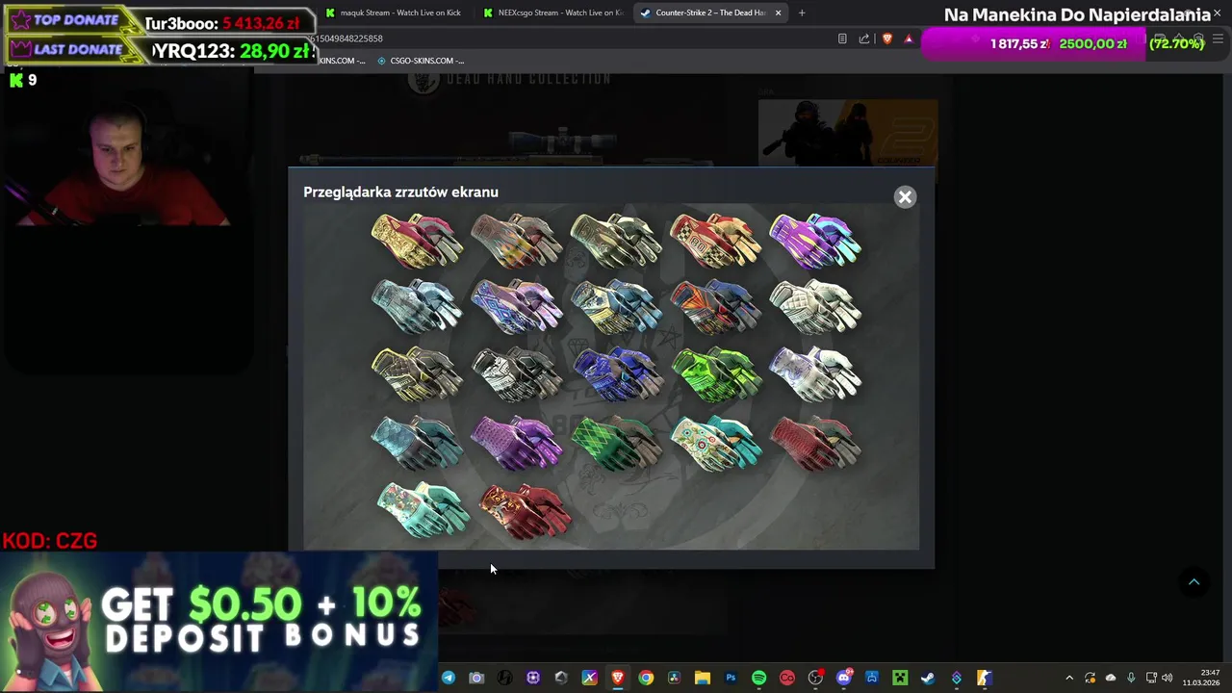
Task: Click the GET $0.50 deposit bonus banner
Action: [219, 622]
